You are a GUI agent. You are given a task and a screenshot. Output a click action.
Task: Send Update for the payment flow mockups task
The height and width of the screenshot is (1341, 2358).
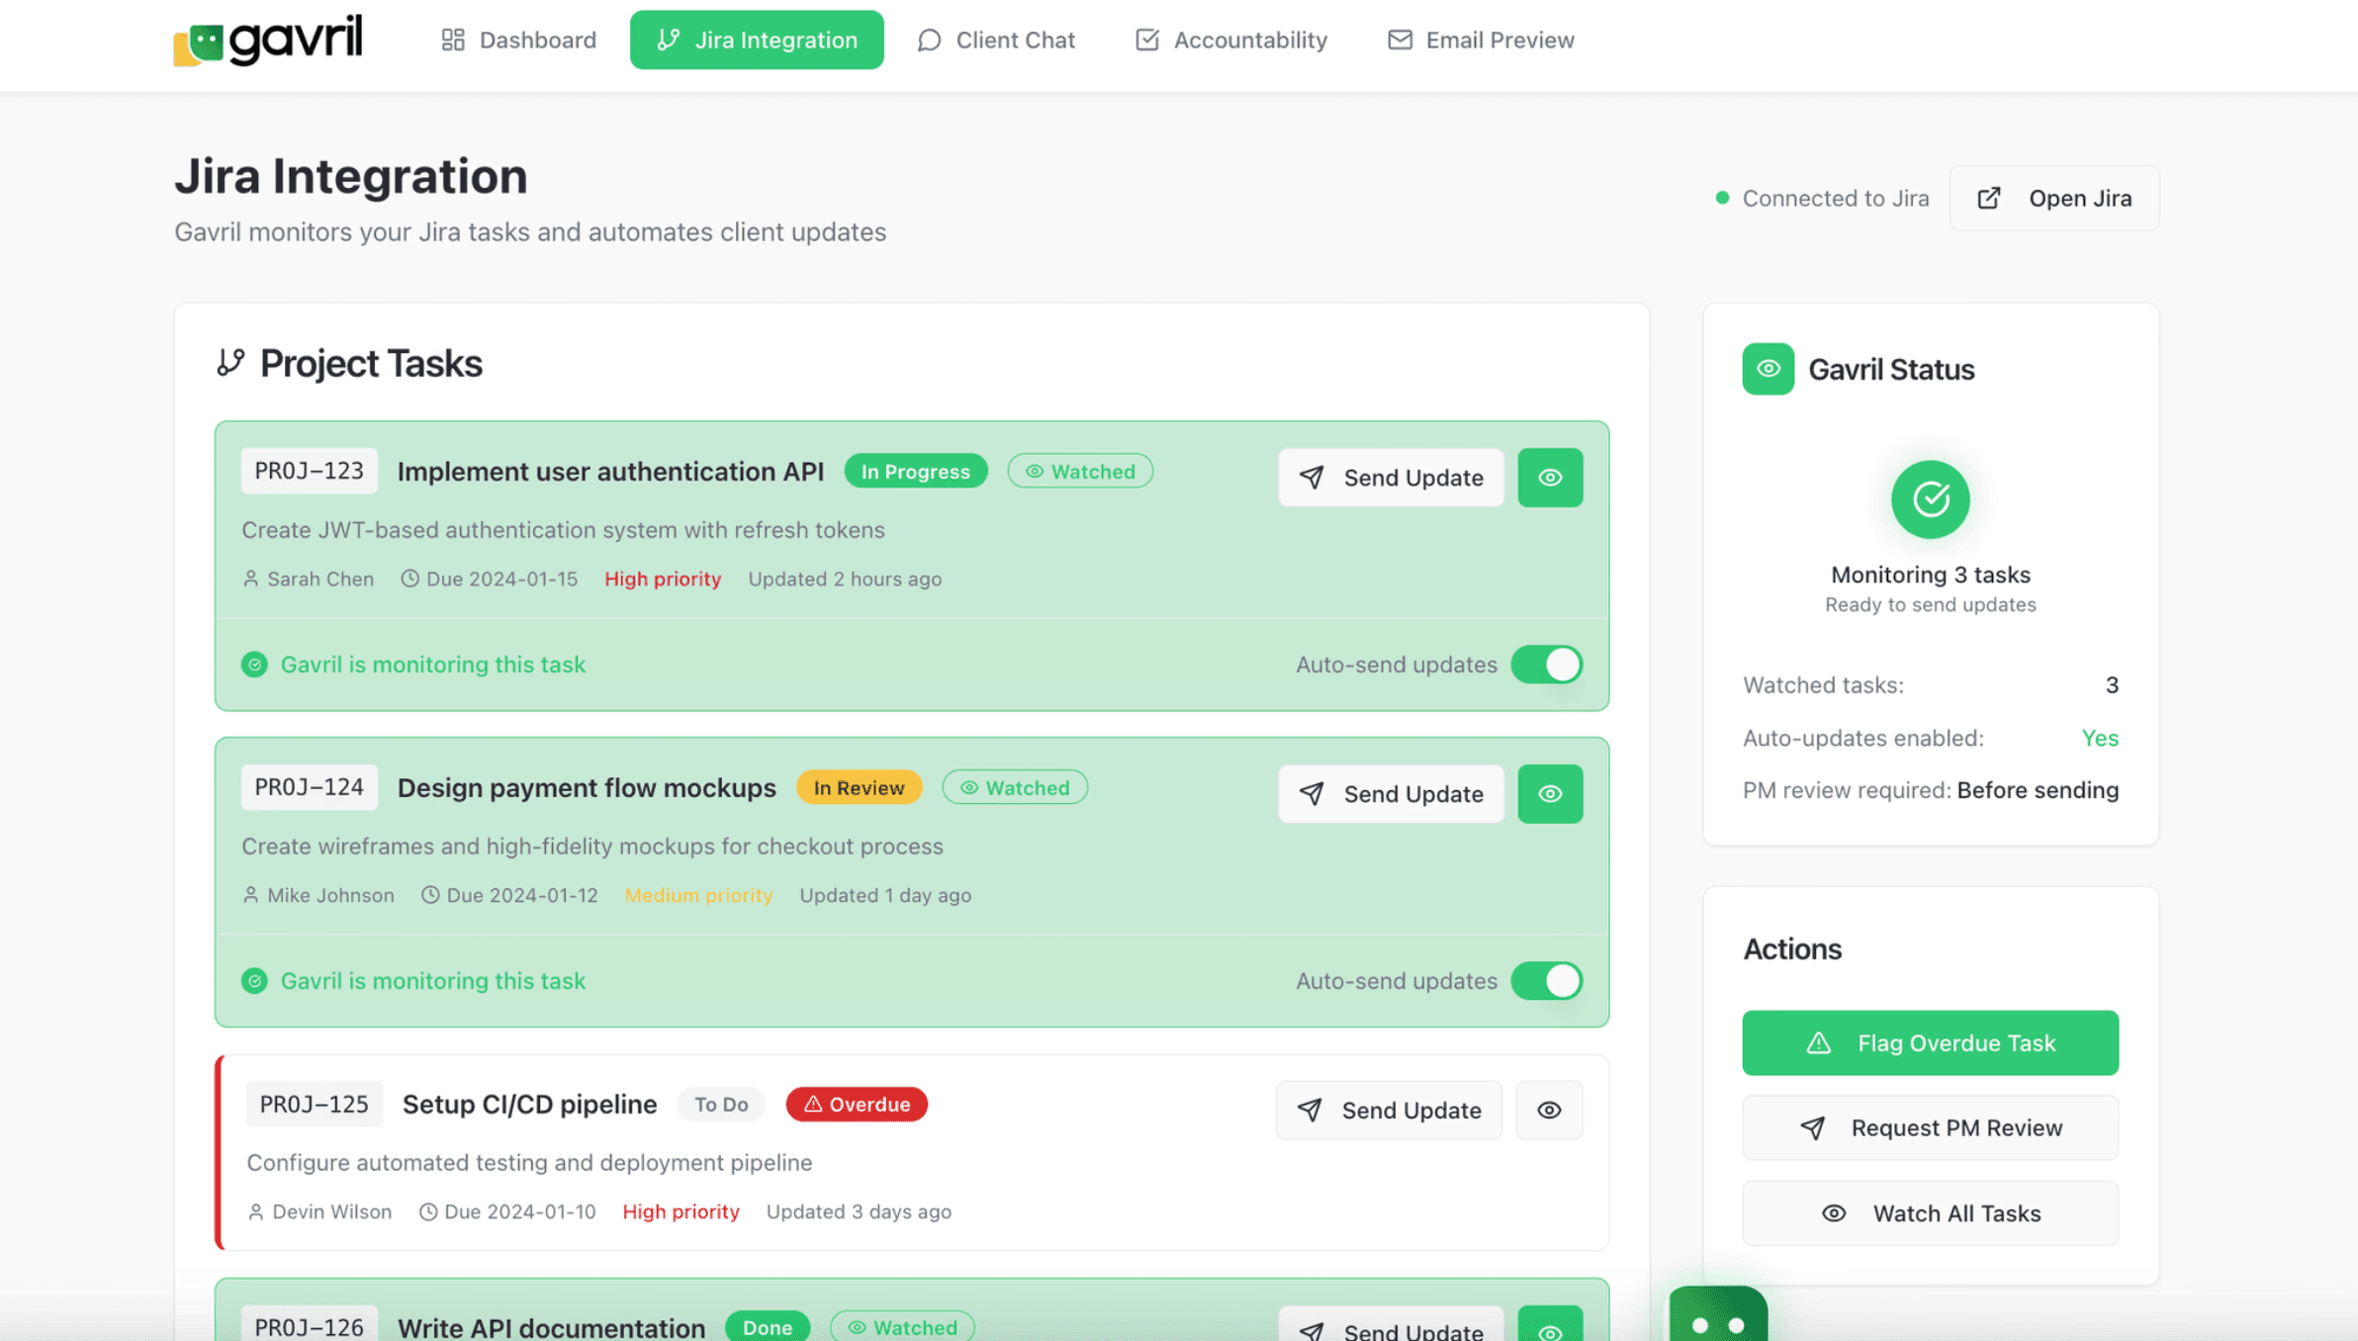[1391, 794]
